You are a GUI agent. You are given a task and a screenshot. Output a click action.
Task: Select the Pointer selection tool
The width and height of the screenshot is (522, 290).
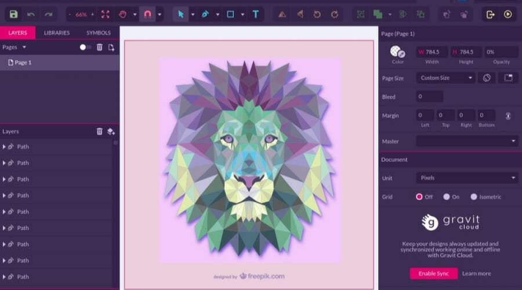[x=181, y=14]
